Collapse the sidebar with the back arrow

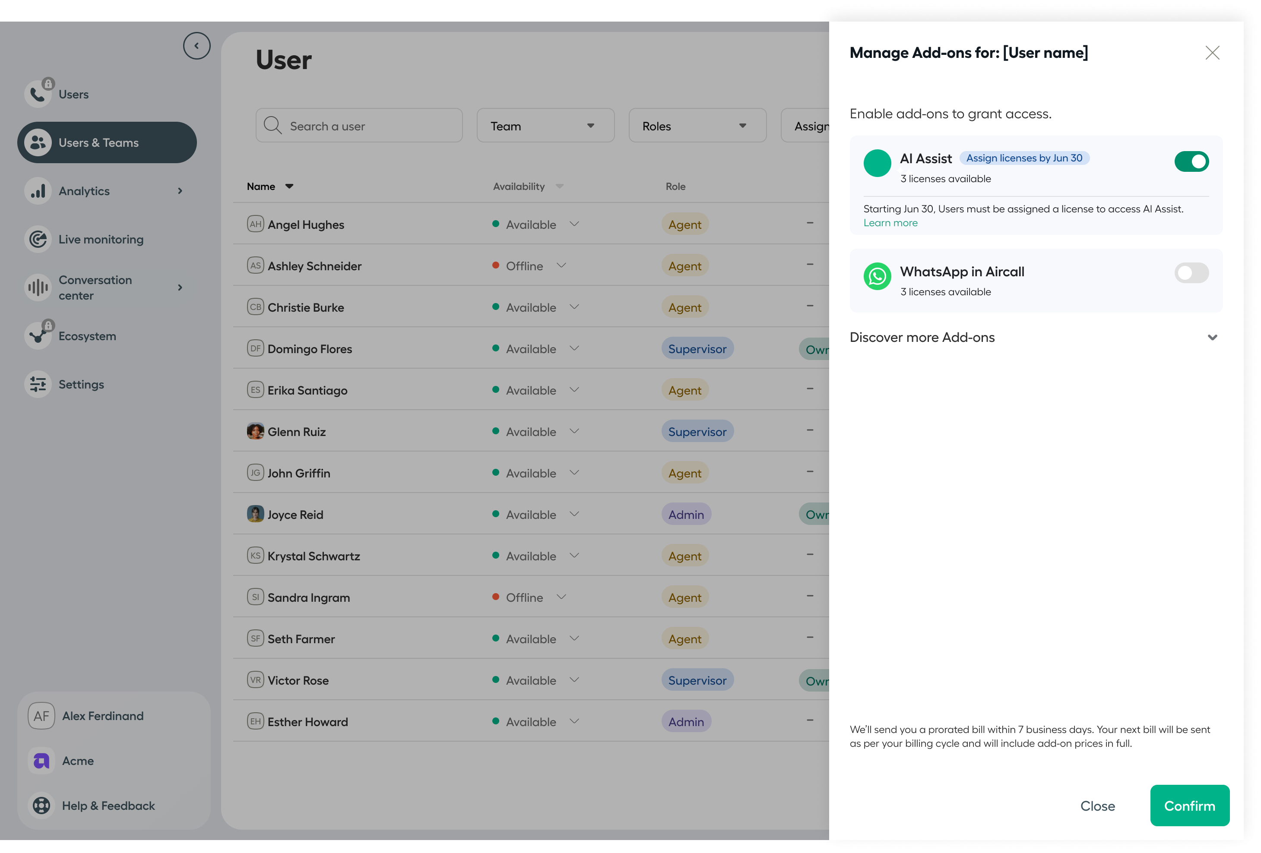pos(196,46)
